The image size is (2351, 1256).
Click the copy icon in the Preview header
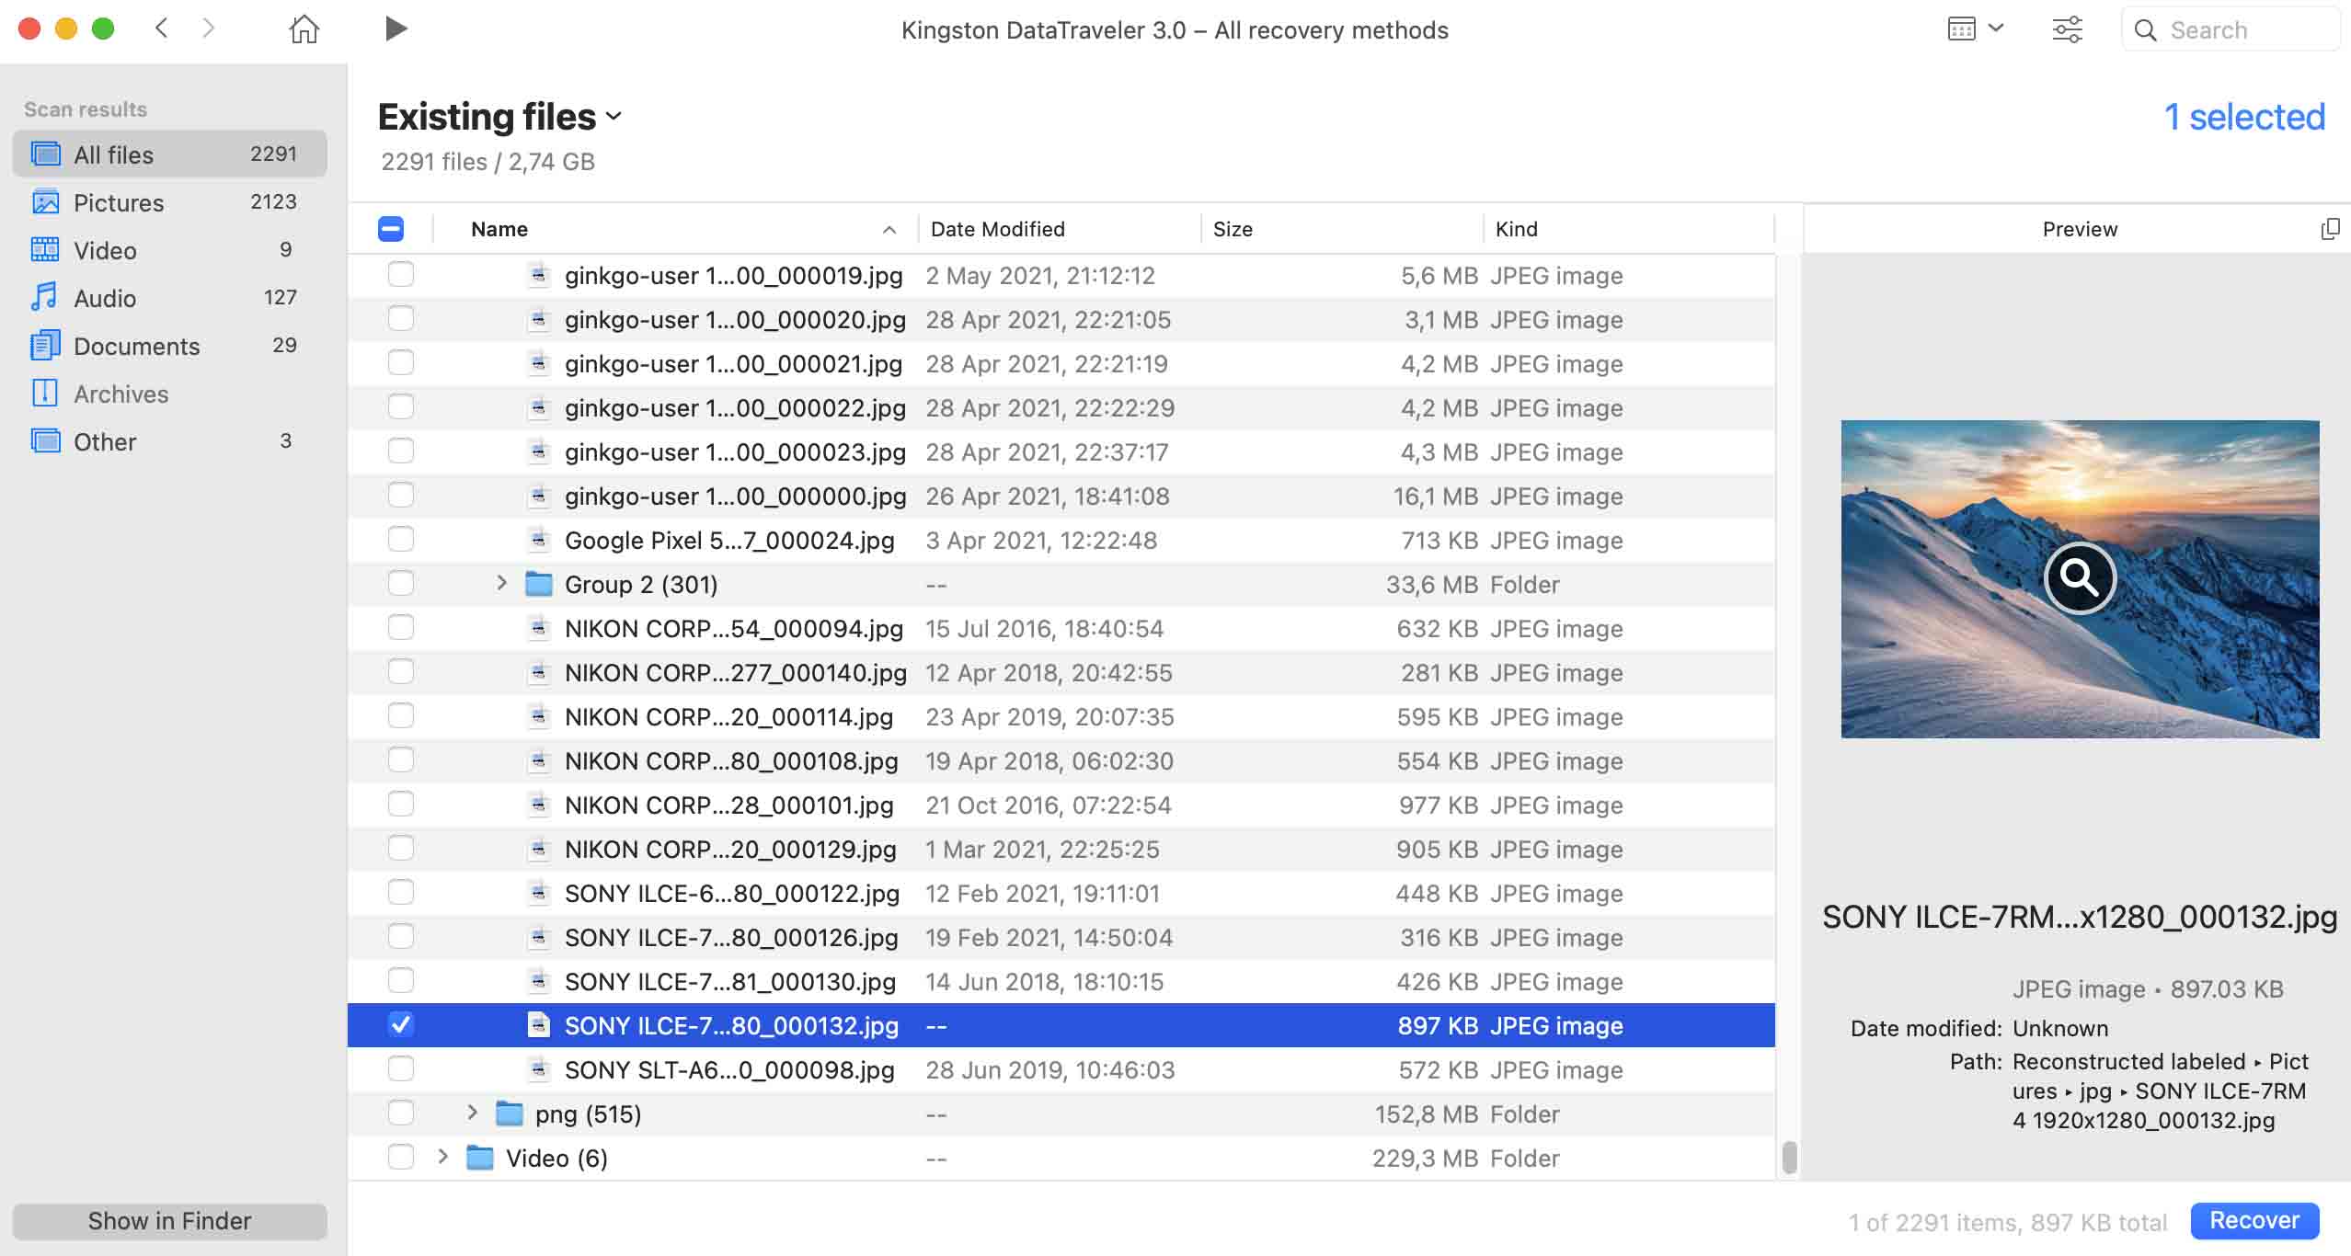(x=2329, y=229)
